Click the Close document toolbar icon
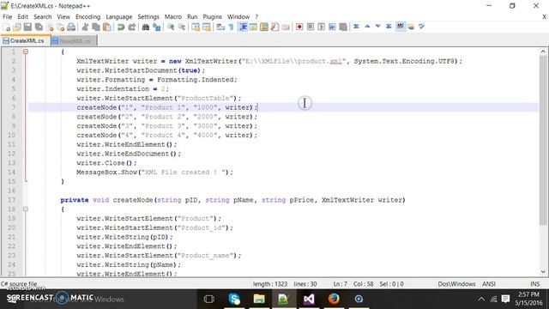Image resolution: width=549 pixels, height=309 pixels. coord(50,27)
